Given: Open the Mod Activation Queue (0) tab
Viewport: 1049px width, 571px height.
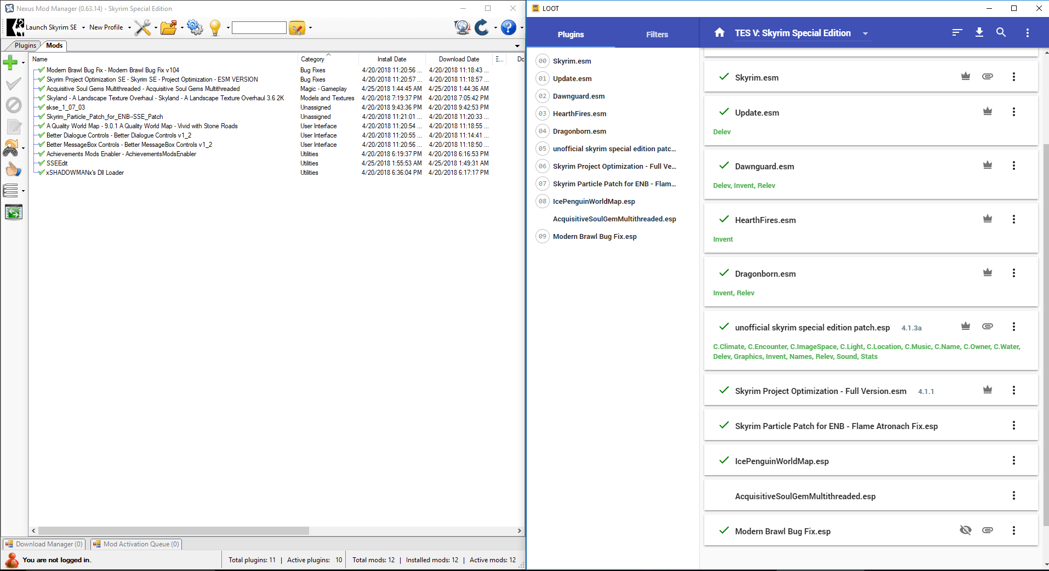Looking at the screenshot, I should coord(136,544).
